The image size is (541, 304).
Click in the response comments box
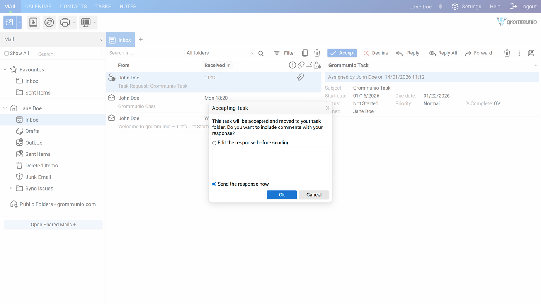point(270,164)
